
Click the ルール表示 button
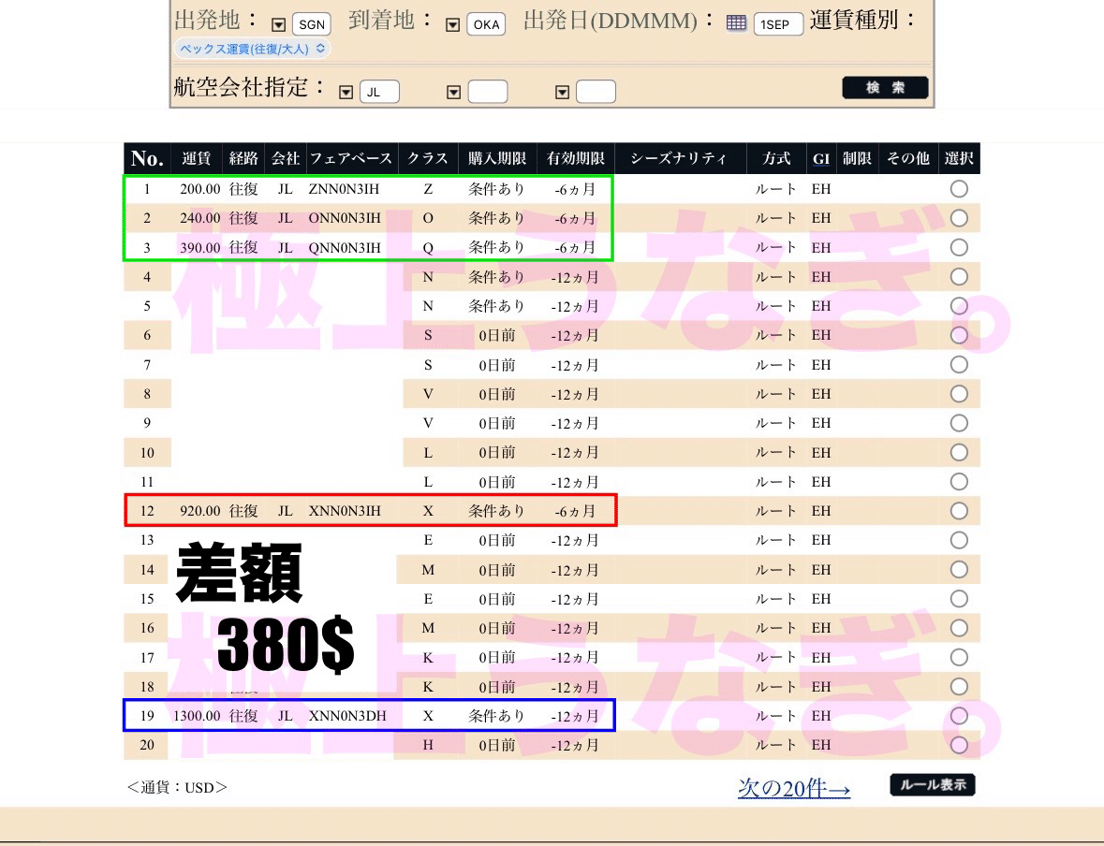933,785
